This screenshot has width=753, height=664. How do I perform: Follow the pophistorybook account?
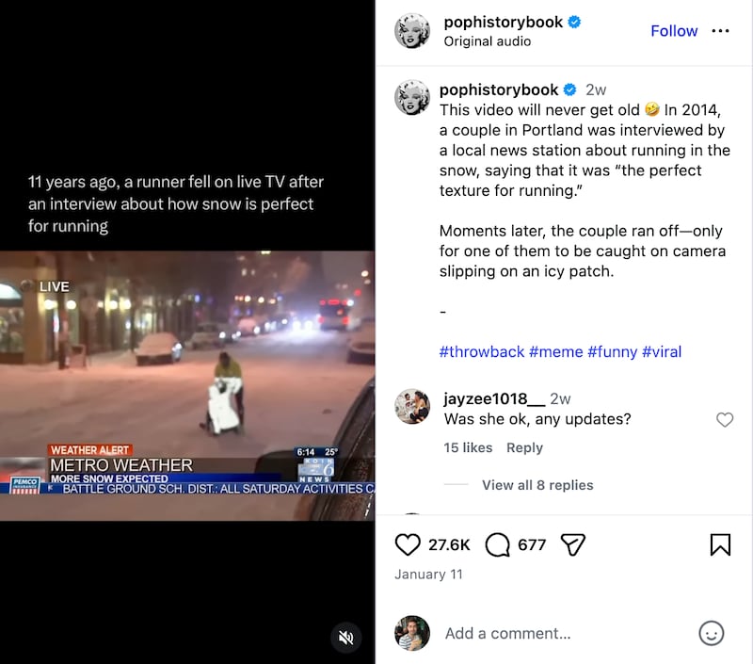(x=674, y=31)
